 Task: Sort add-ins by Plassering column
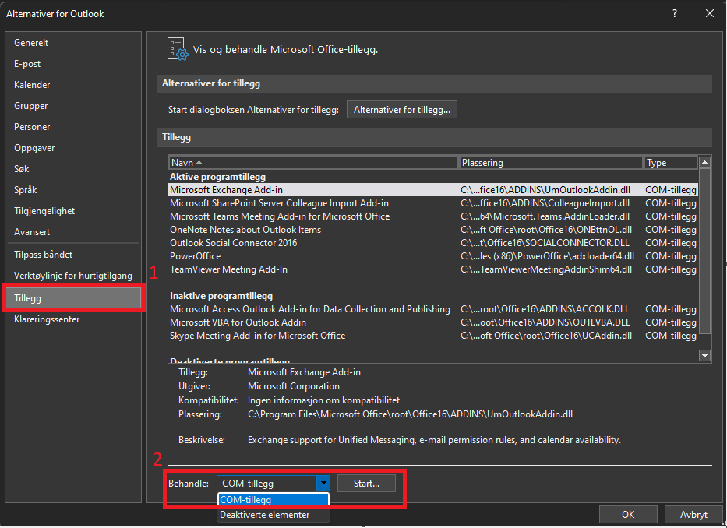click(x=550, y=163)
